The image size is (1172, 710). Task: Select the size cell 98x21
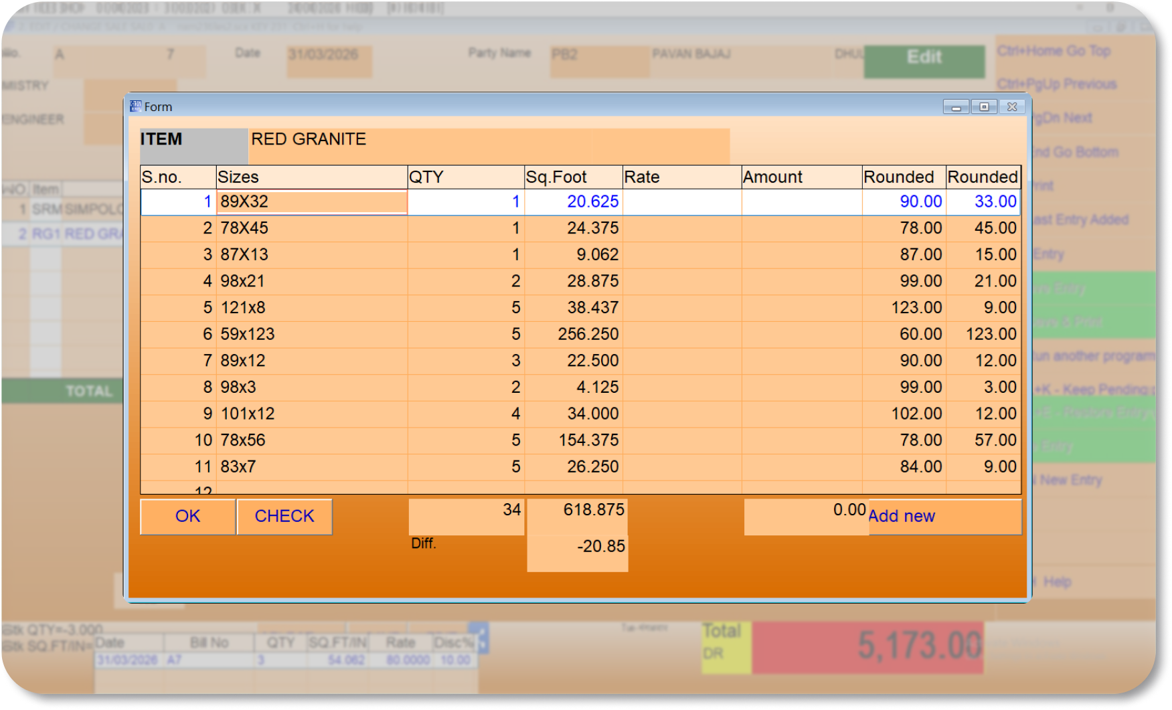click(x=312, y=281)
